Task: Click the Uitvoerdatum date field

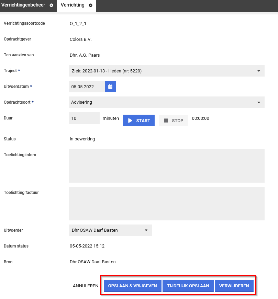Action: coord(87,87)
